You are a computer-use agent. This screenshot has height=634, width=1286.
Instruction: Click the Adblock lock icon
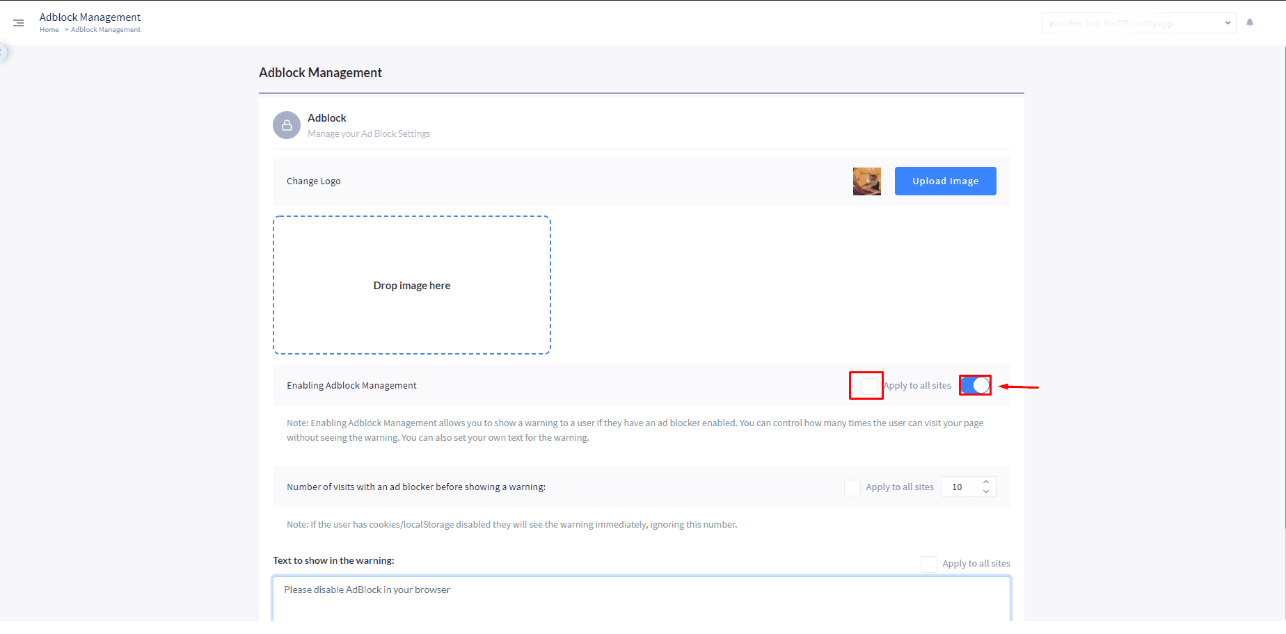(x=287, y=125)
